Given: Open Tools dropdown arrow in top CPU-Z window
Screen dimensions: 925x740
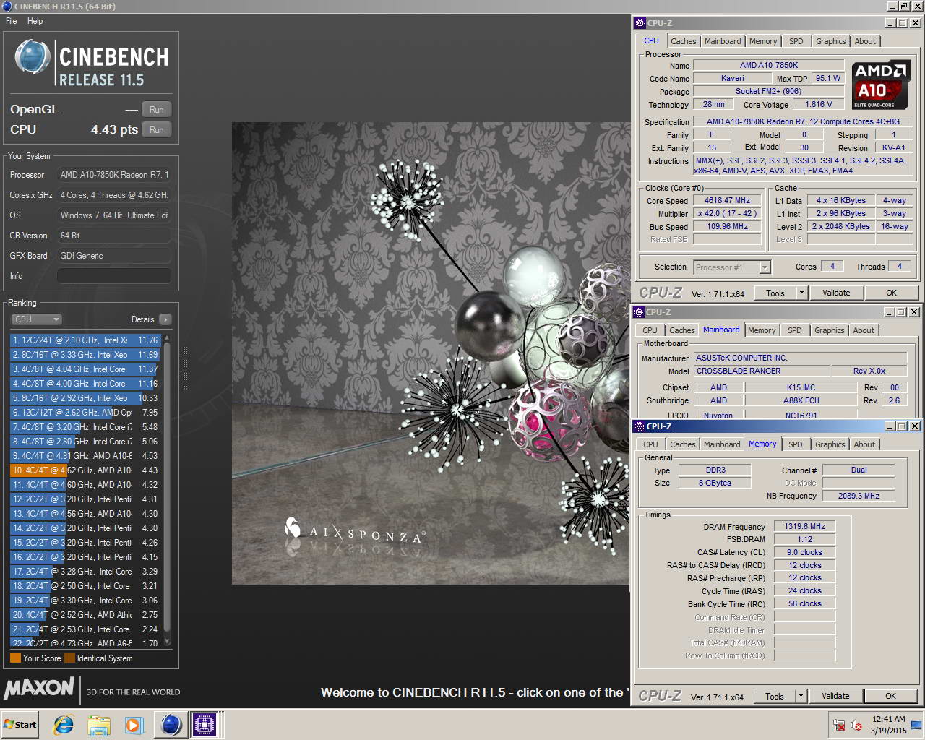Looking at the screenshot, I should pos(801,293).
